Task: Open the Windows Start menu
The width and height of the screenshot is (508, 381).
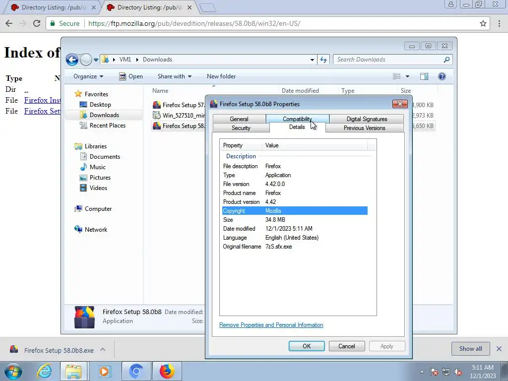Action: (x=13, y=371)
